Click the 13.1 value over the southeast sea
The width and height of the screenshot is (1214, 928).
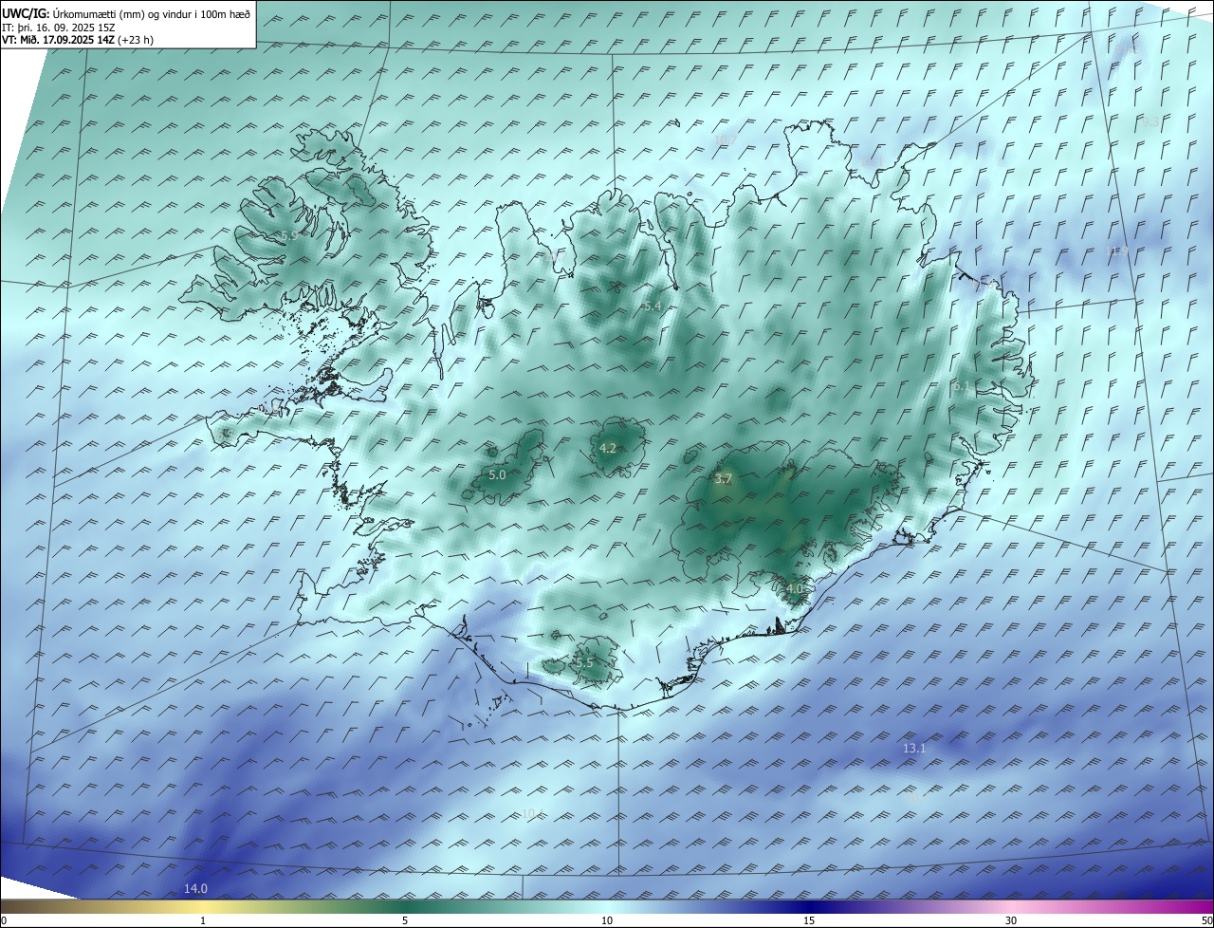[914, 749]
